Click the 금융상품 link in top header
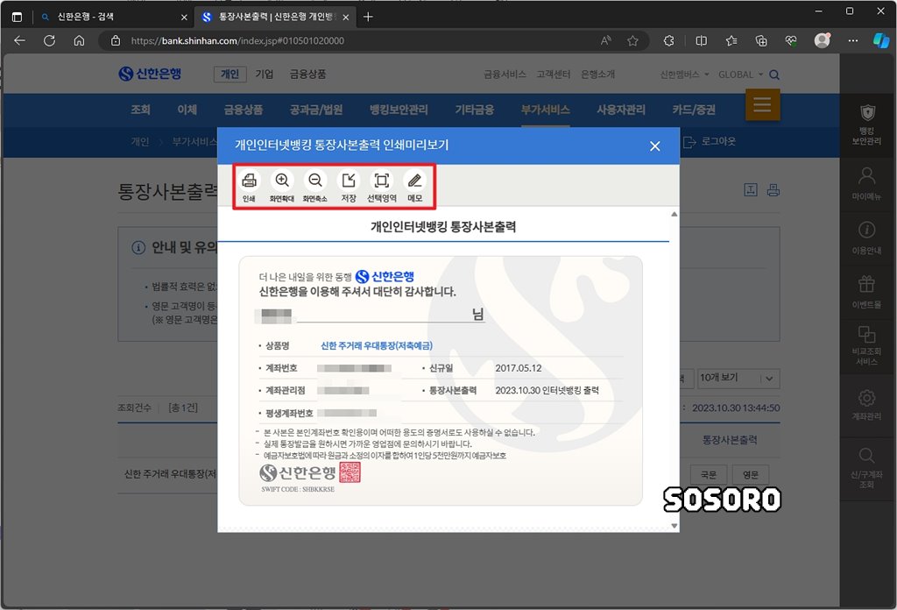897x610 pixels. tap(307, 74)
